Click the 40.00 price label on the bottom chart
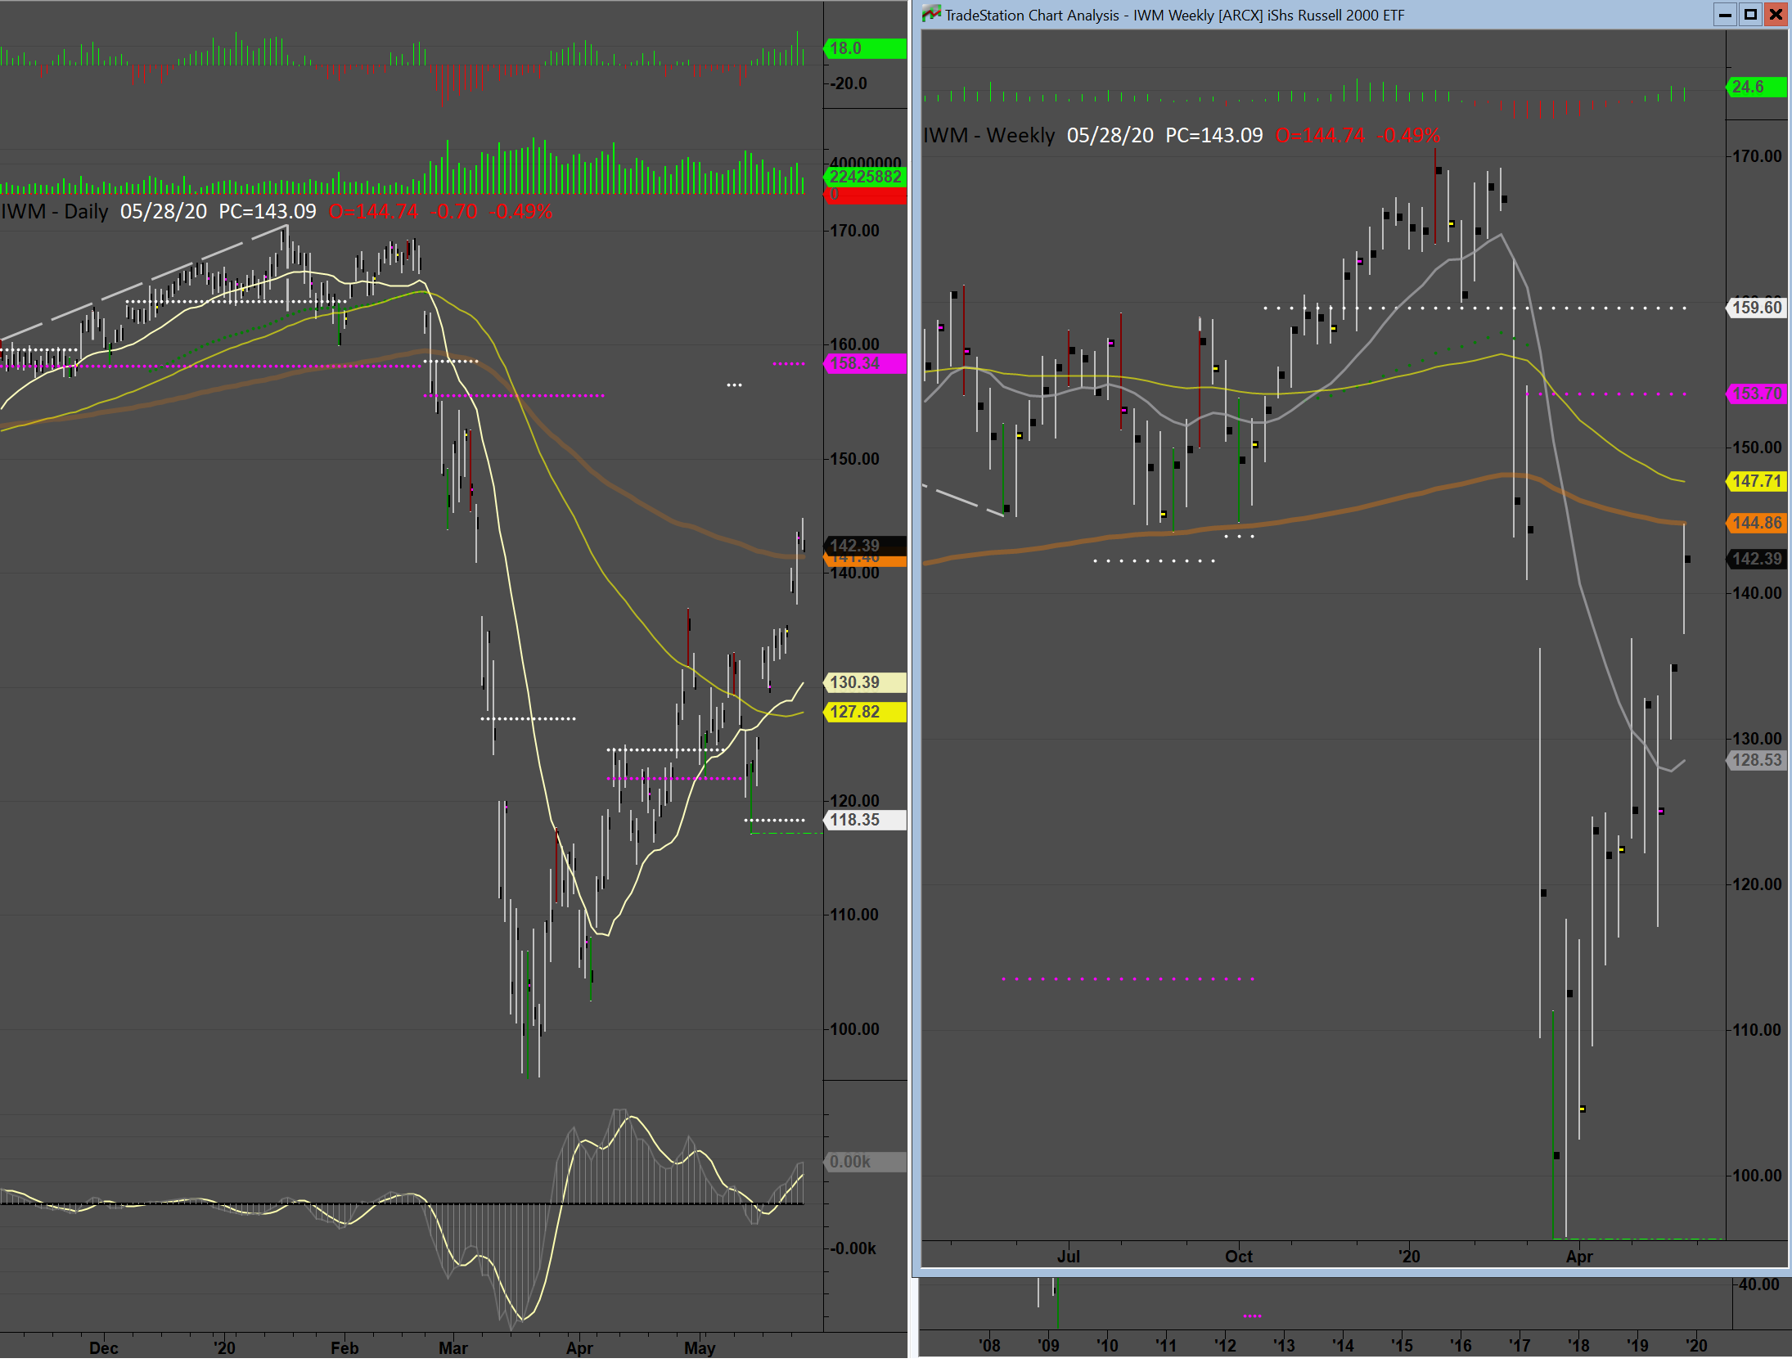1792x1363 pixels. [1759, 1284]
